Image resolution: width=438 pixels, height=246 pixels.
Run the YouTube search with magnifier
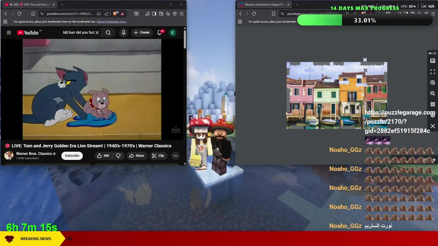(x=108, y=32)
